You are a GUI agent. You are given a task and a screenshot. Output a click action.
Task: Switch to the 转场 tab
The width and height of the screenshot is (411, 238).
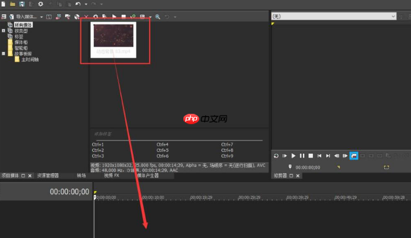coord(81,176)
